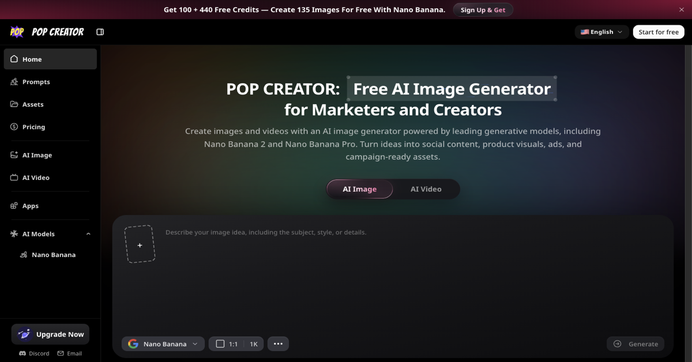Click the square aspect ratio icon
The width and height of the screenshot is (692, 362).
(220, 344)
